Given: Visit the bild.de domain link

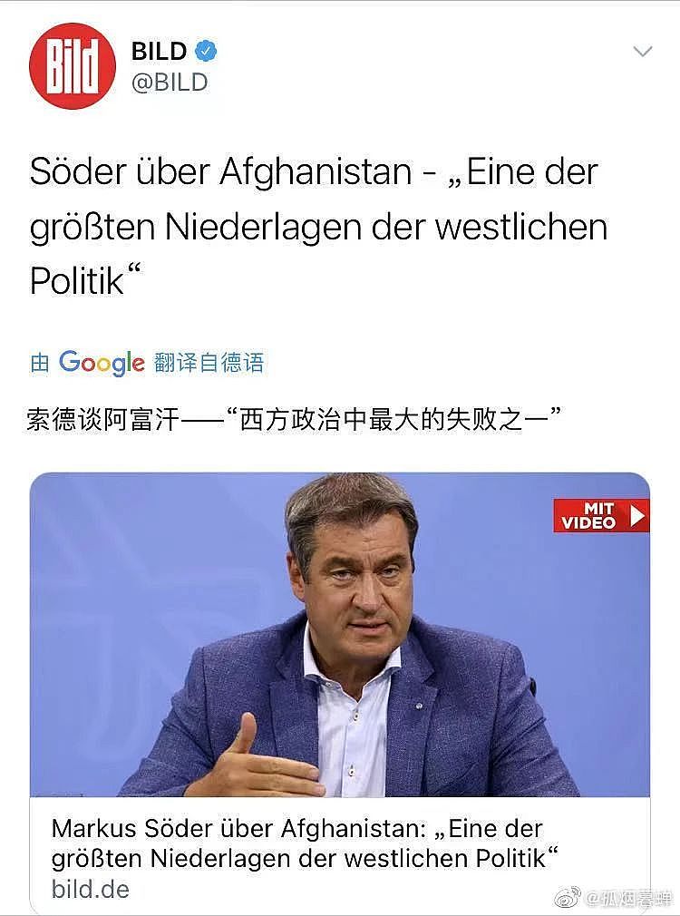Looking at the screenshot, I should (91, 889).
